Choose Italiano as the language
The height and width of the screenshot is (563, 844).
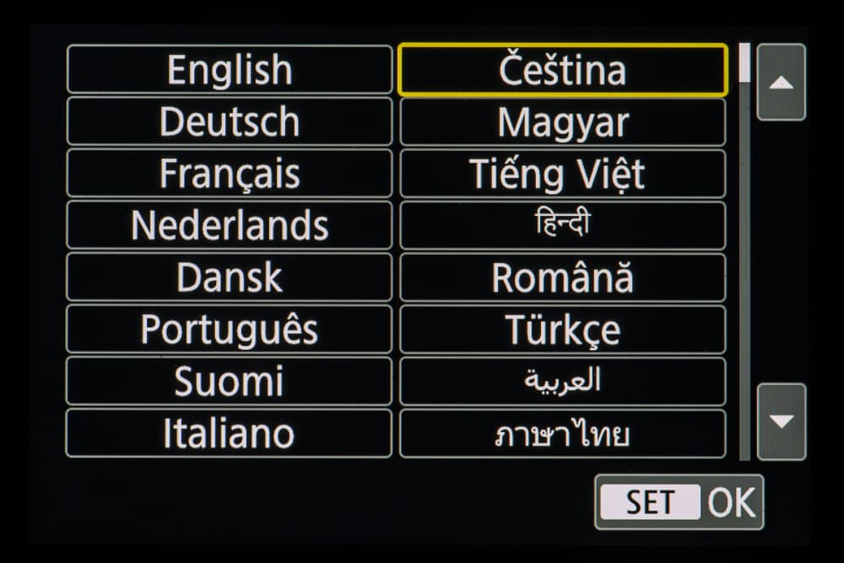coord(229,434)
